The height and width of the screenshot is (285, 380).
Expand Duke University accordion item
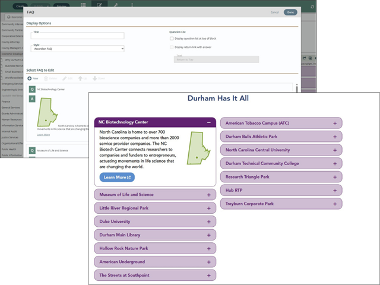pos(155,221)
